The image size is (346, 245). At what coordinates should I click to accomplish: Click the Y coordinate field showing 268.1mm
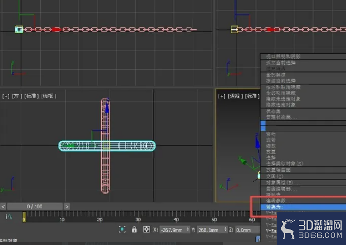(x=210, y=230)
